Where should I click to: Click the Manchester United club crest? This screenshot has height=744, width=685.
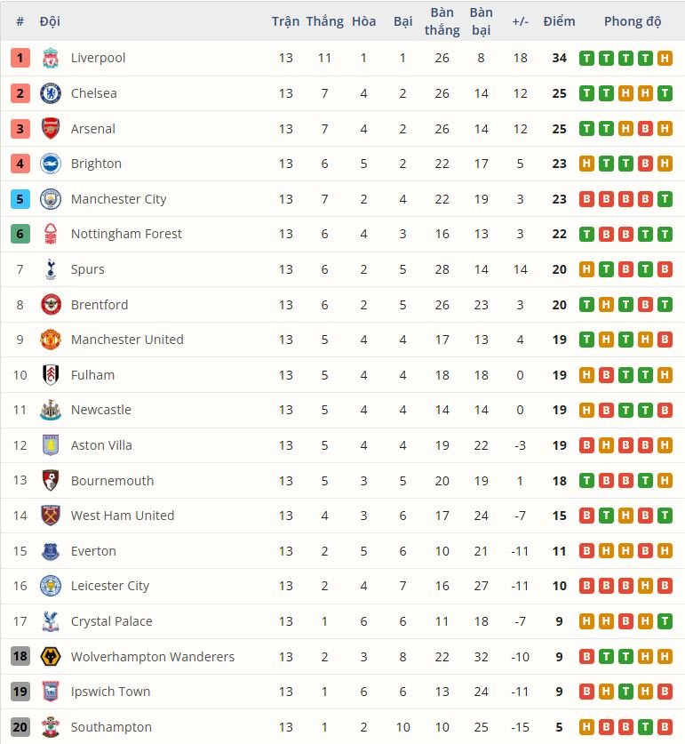tap(51, 339)
